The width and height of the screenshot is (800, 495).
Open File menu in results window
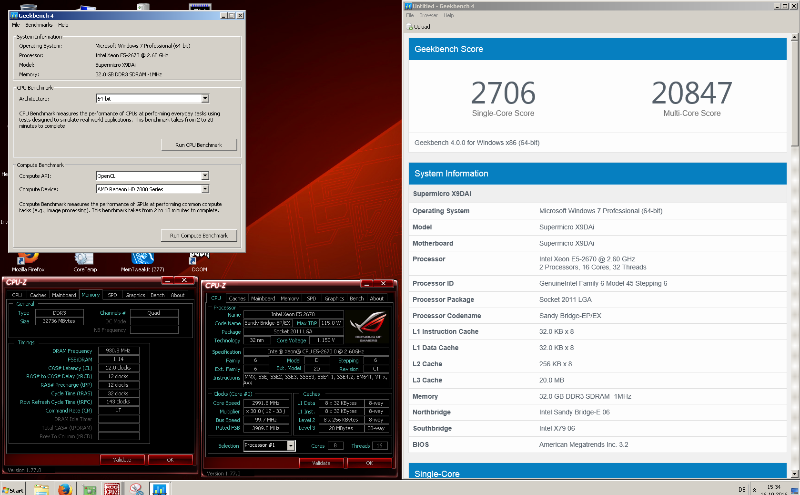coord(410,15)
